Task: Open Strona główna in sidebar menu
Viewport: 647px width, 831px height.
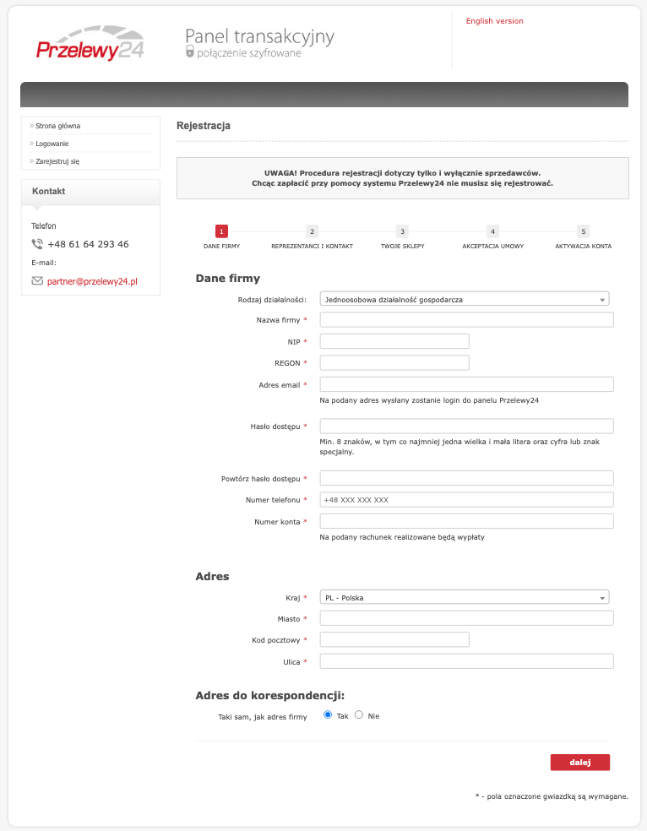Action: click(x=58, y=126)
